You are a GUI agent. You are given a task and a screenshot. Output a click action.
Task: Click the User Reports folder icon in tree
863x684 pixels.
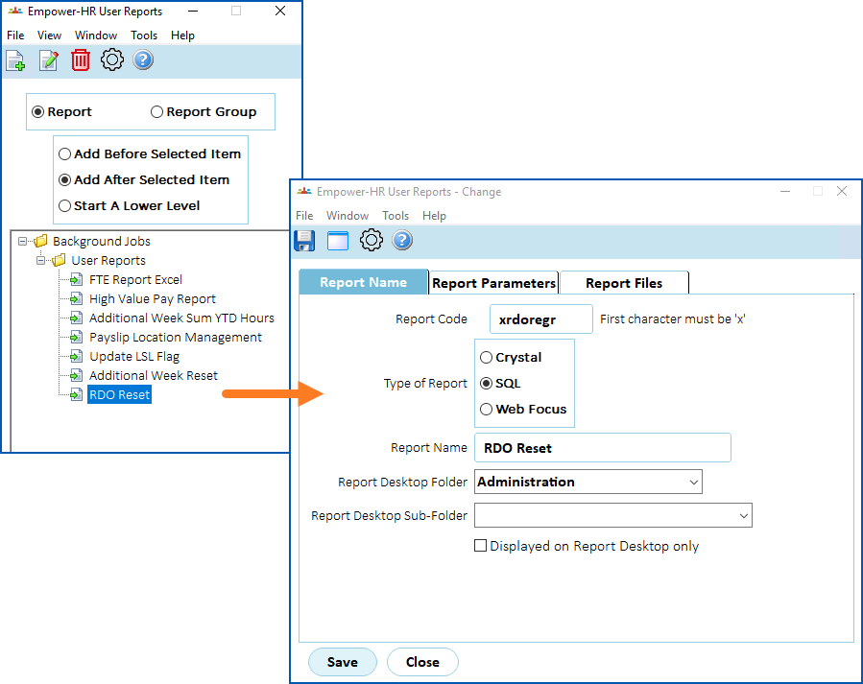[59, 260]
